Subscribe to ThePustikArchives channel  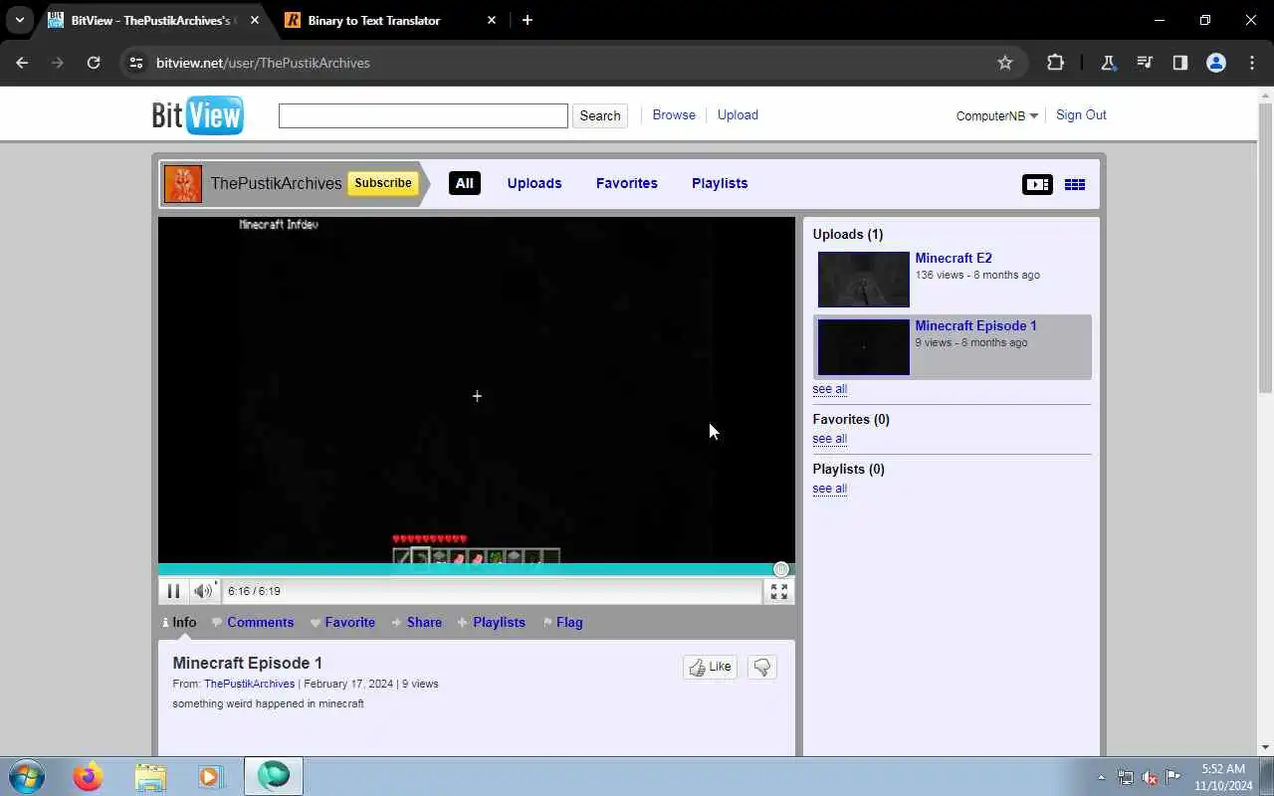382,183
